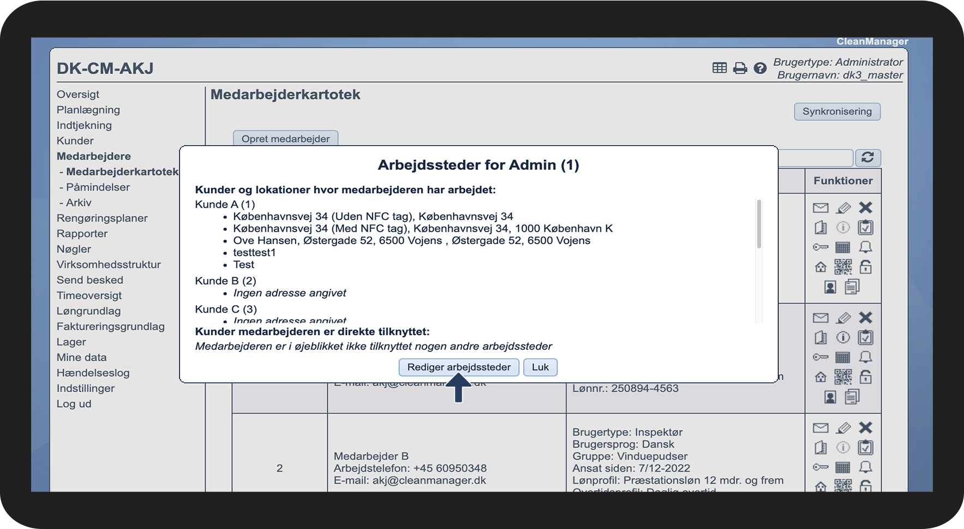Click the clipboard checkmark icon in the top Funktioner row

tap(865, 227)
